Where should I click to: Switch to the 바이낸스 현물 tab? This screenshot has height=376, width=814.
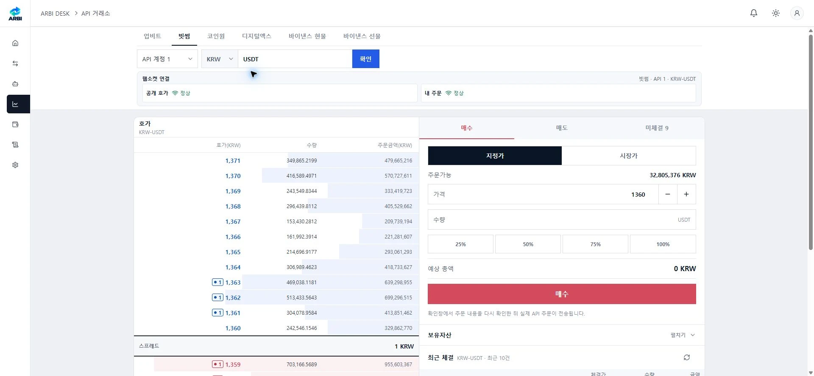tap(307, 36)
